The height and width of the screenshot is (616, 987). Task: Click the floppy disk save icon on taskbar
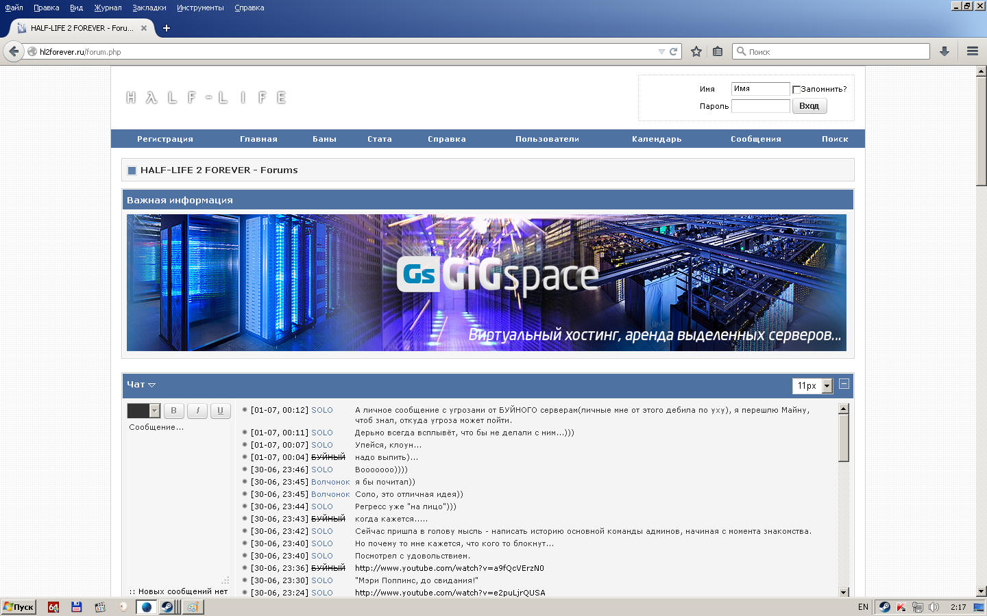[x=76, y=607]
